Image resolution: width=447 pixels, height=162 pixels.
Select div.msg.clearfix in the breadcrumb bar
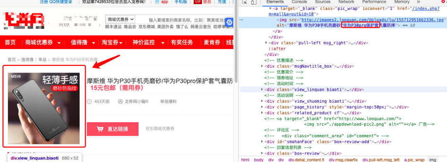click(x=343, y=160)
